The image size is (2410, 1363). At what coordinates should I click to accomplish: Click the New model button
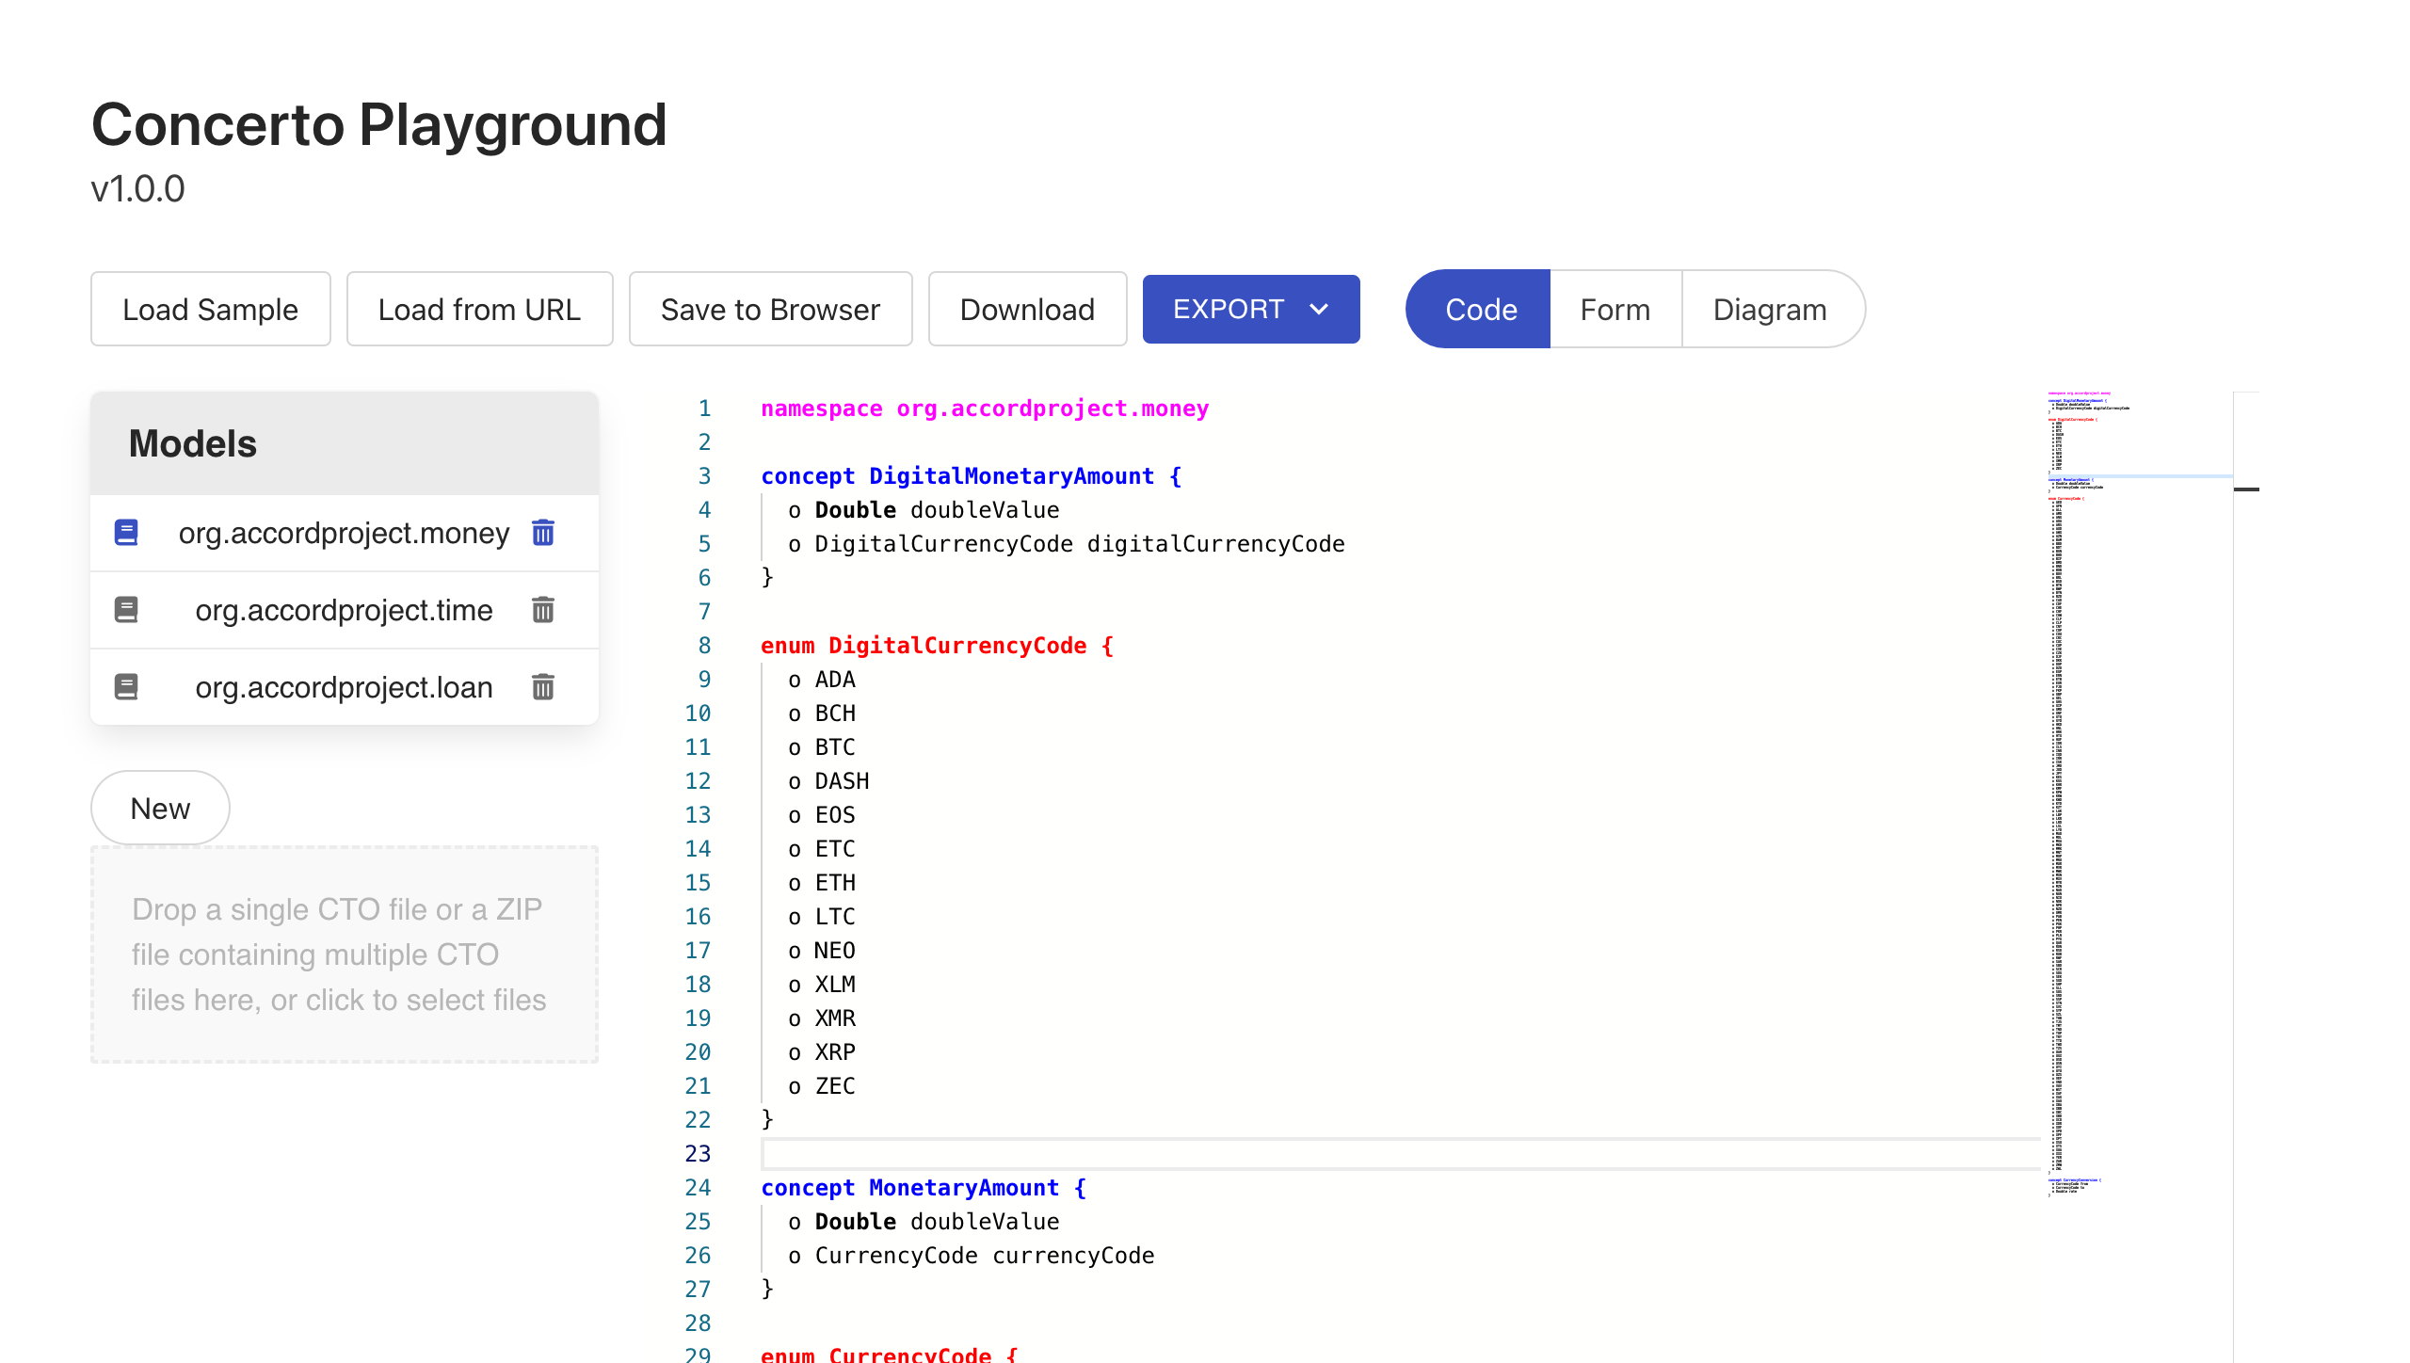click(161, 808)
